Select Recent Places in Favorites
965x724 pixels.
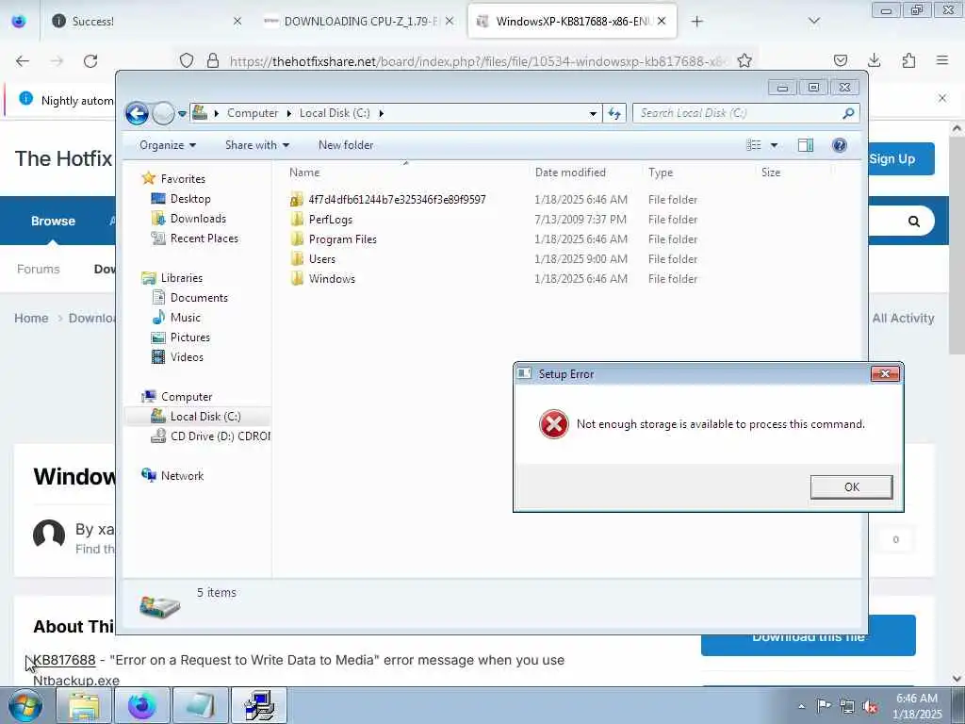[x=204, y=239]
